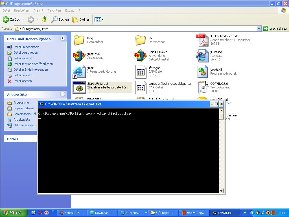Click the forward navigation arrow icon

coord(31,19)
